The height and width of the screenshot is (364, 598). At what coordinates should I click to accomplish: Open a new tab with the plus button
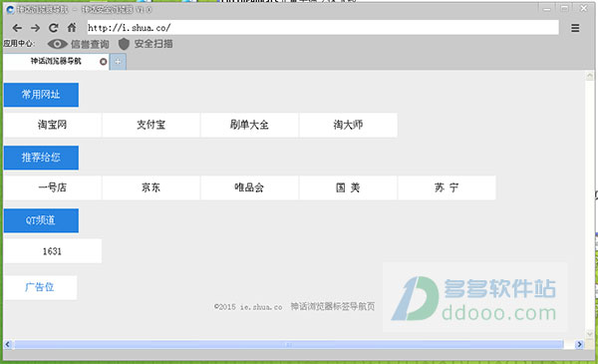[x=119, y=62]
